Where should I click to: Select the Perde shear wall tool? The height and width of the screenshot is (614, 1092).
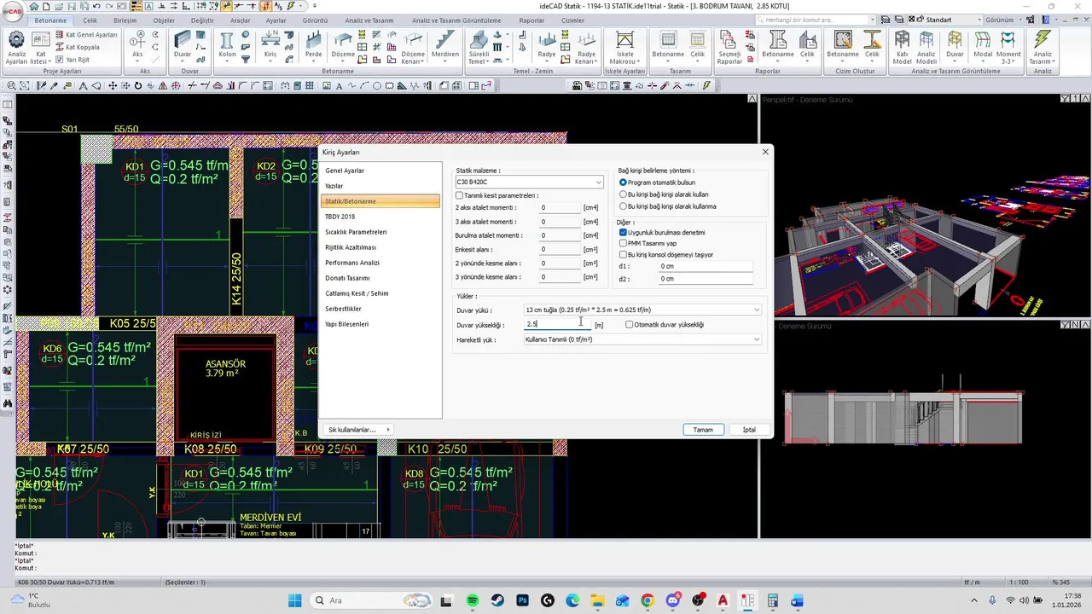(314, 46)
